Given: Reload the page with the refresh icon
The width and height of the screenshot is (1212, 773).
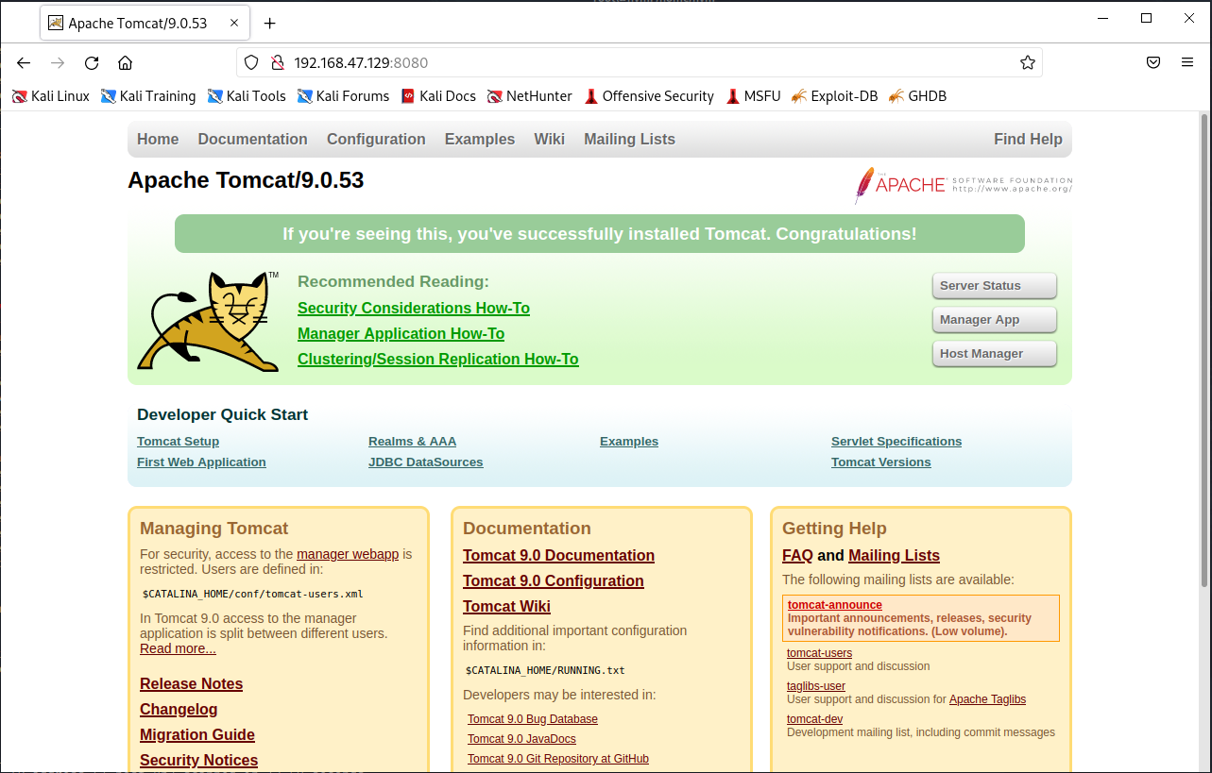Looking at the screenshot, I should (x=92, y=62).
